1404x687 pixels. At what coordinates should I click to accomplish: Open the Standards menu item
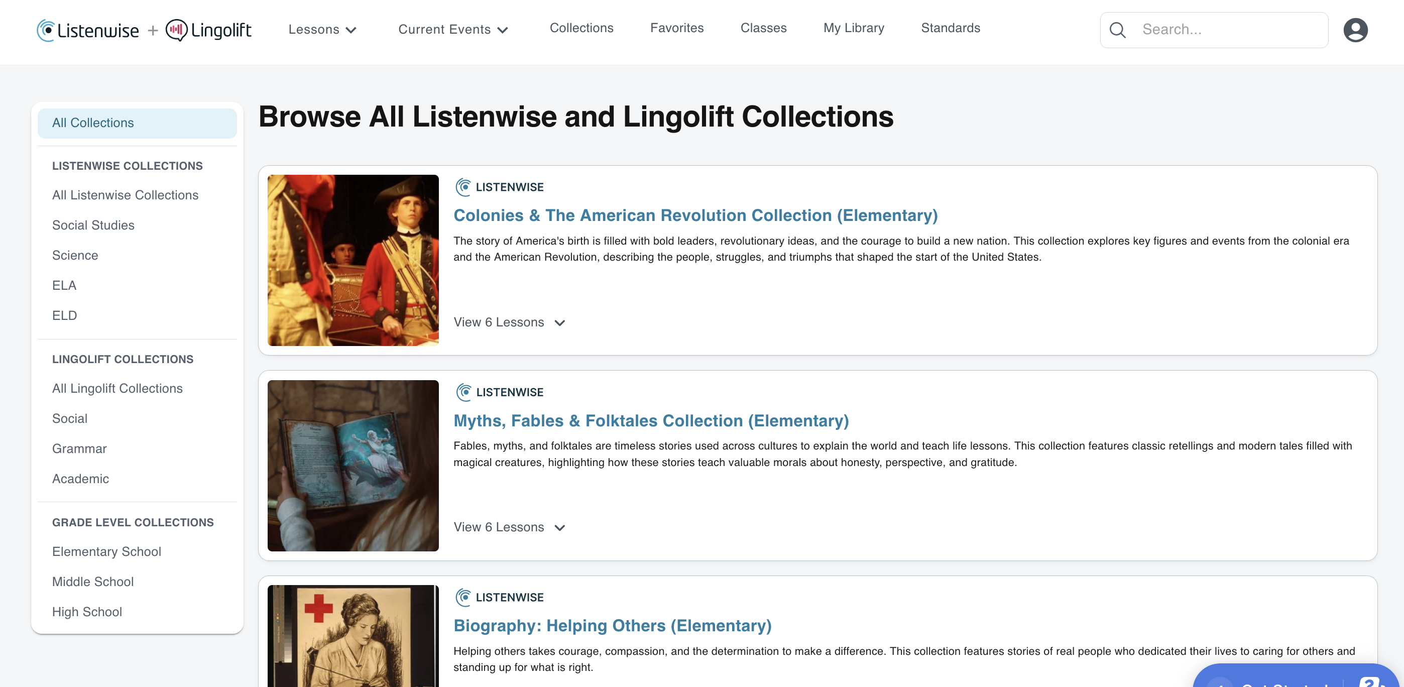950,28
